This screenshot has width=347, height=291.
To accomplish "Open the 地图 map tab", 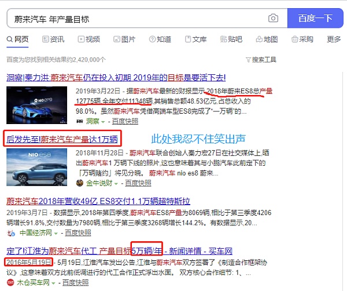I will pos(267,39).
